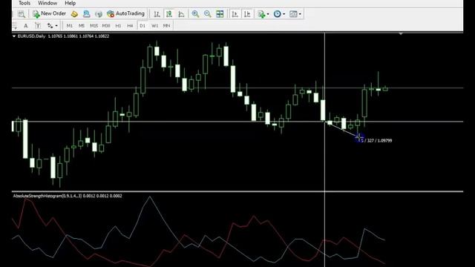Switch to H1 timeframe
This screenshot has width=475, height=267.
tap(118, 26)
